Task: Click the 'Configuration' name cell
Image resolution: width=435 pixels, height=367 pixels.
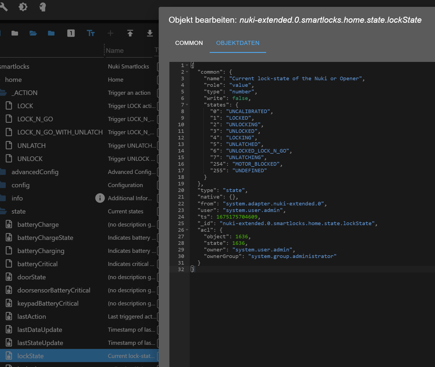Action: click(x=125, y=185)
